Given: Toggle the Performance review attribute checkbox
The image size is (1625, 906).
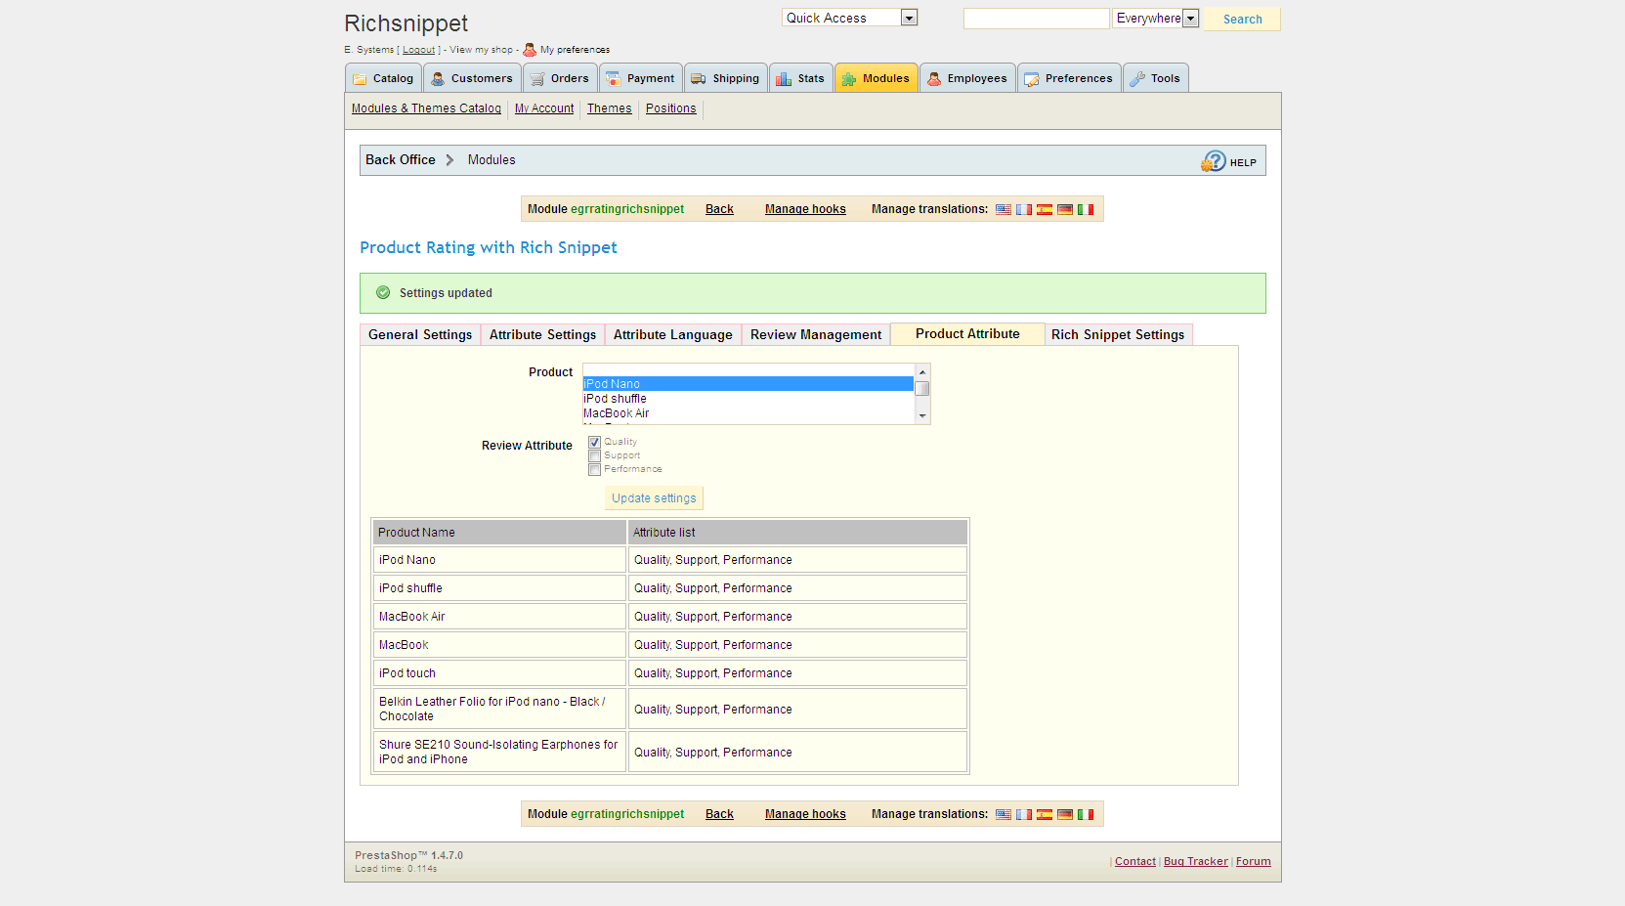Looking at the screenshot, I should click(594, 469).
